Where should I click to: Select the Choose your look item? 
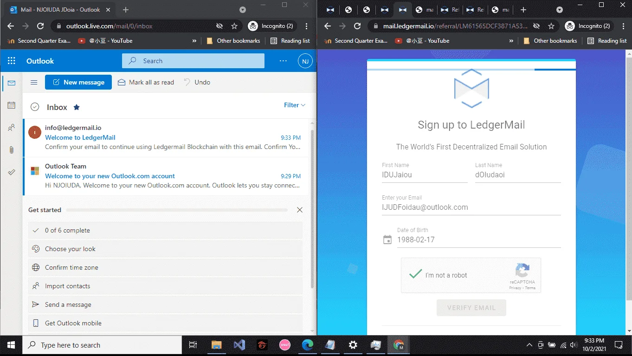(x=165, y=249)
